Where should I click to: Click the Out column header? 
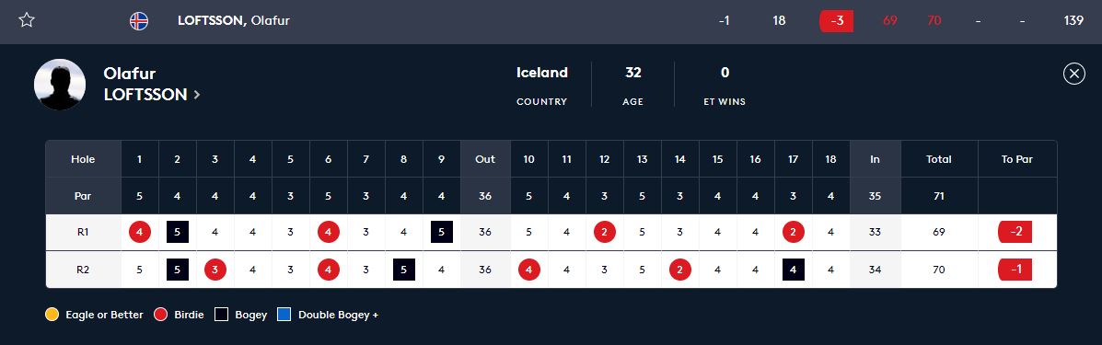click(485, 159)
